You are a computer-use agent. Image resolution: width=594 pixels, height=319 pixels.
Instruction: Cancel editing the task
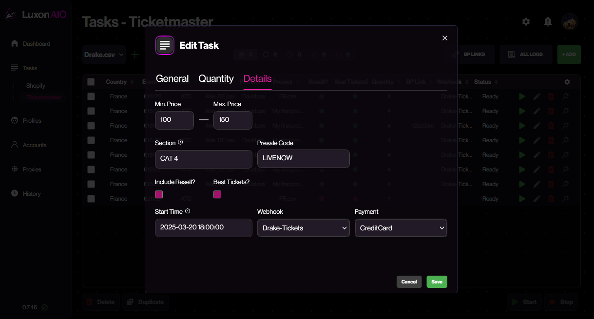[x=409, y=282]
